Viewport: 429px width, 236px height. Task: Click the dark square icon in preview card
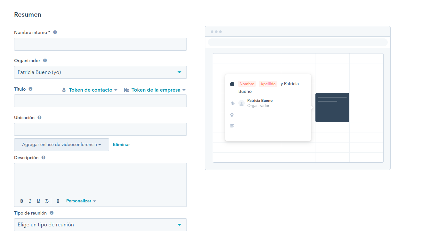click(x=232, y=84)
